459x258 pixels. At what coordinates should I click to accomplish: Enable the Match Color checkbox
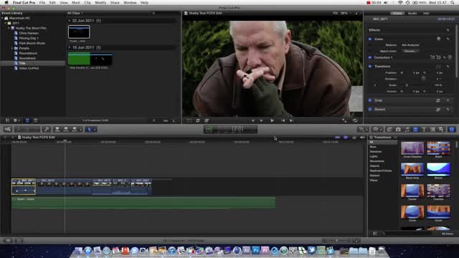click(370, 51)
